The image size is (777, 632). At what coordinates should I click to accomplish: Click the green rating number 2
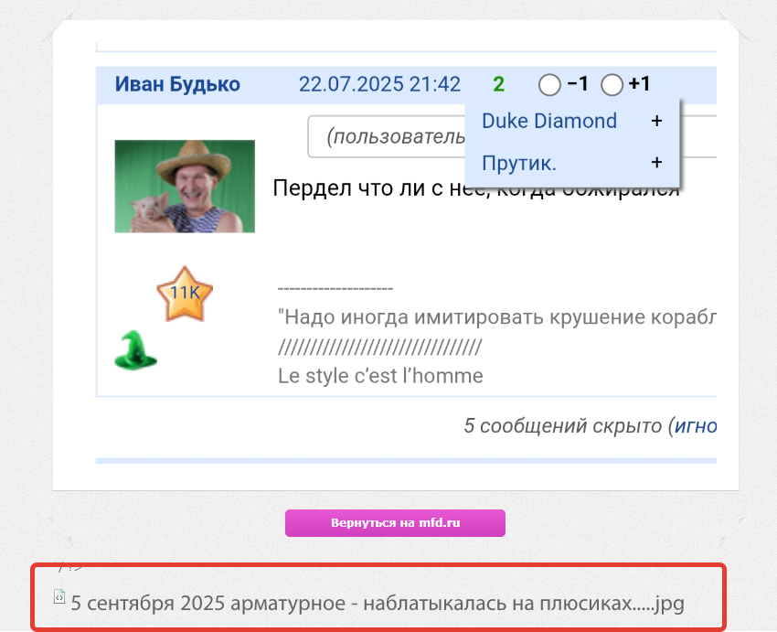[498, 84]
